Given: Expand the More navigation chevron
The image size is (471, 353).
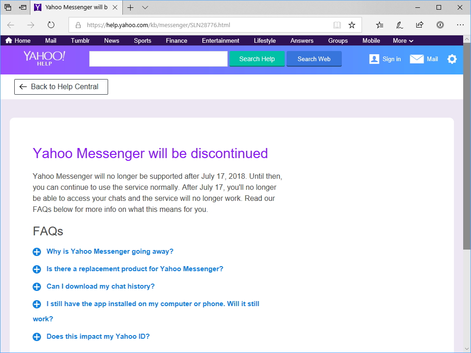Looking at the screenshot, I should 412,40.
